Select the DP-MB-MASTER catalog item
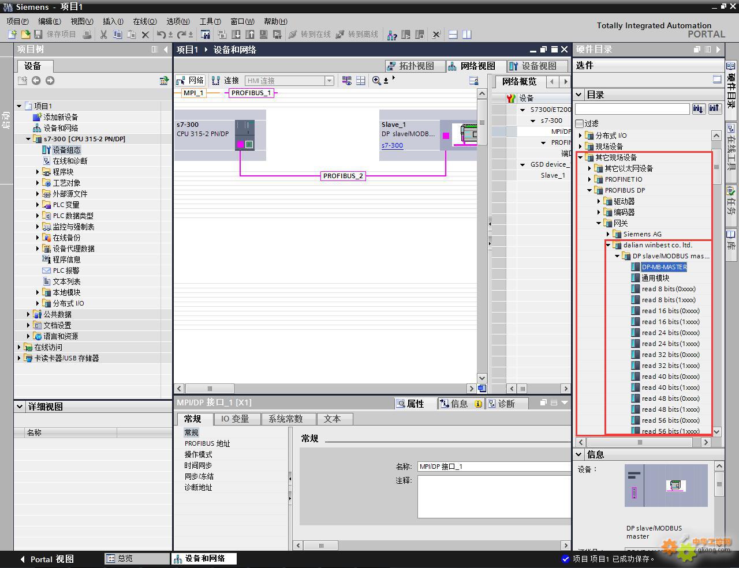739x568 pixels. point(664,267)
